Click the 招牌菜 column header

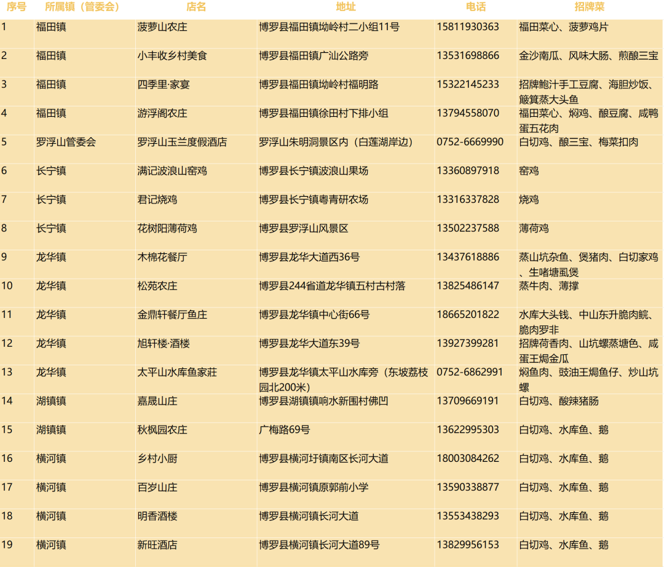point(589,7)
